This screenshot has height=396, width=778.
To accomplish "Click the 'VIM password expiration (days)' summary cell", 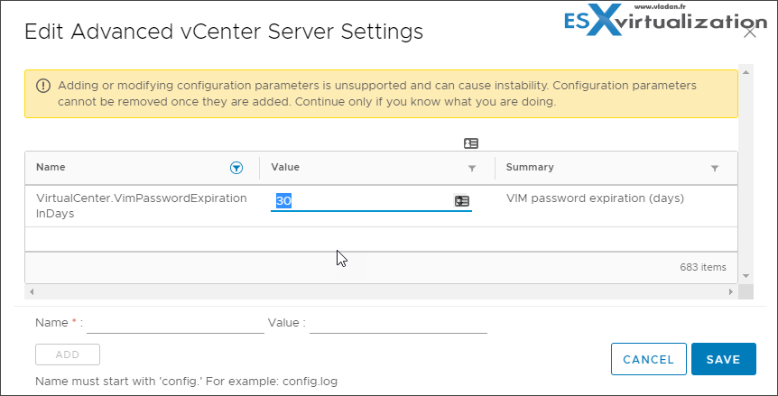I will tap(595, 198).
